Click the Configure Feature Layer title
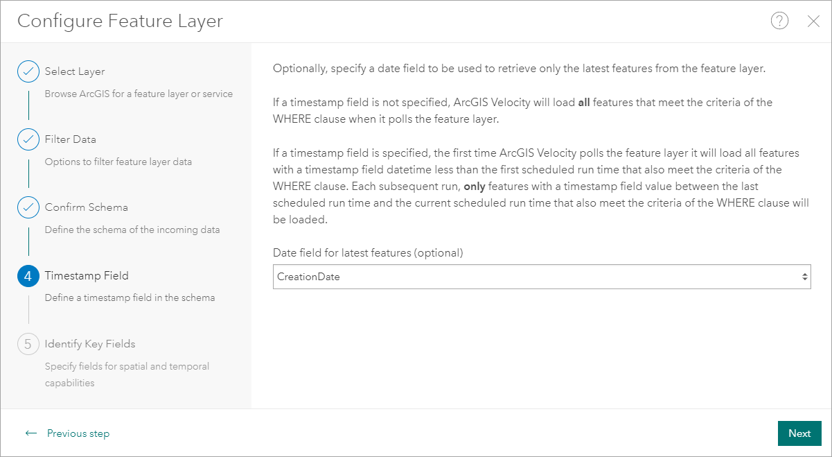This screenshot has width=832, height=457. pyautogui.click(x=120, y=21)
